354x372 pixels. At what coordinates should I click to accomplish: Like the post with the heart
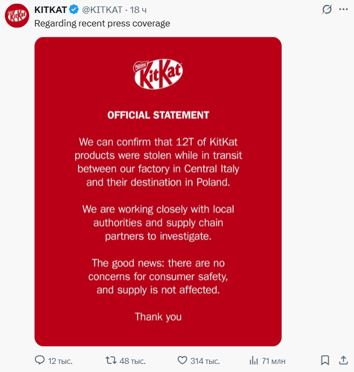182,360
